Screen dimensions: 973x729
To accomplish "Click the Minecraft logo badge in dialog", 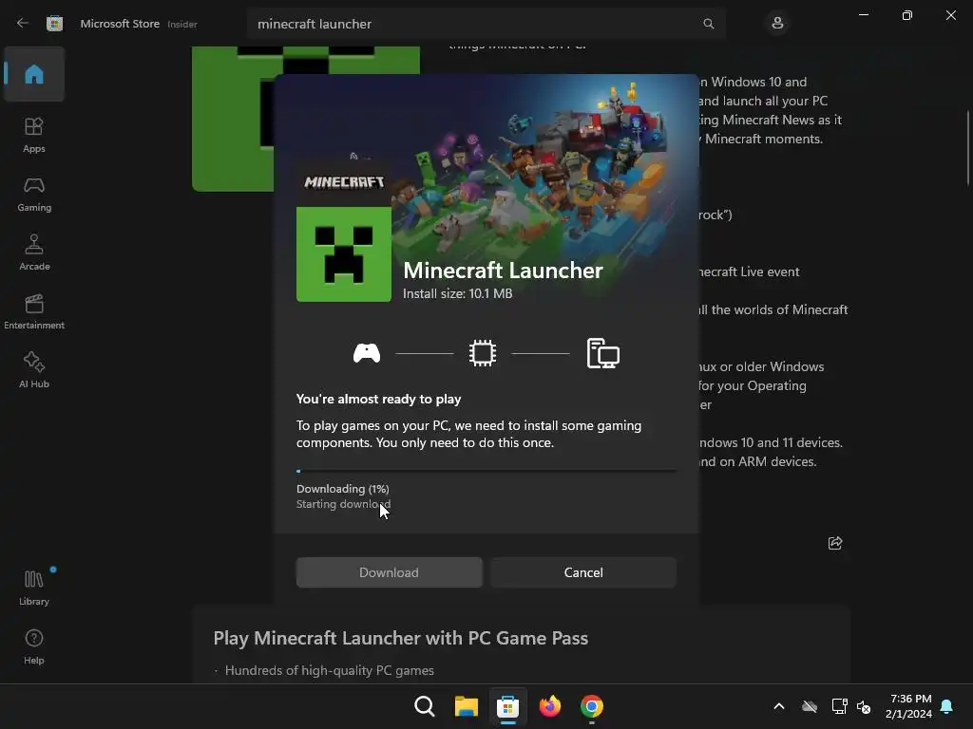I will (344, 182).
